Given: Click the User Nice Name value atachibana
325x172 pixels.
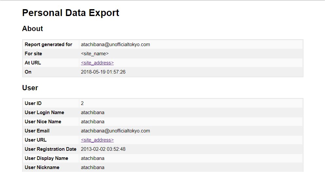Looking at the screenshot, I should point(93,122).
